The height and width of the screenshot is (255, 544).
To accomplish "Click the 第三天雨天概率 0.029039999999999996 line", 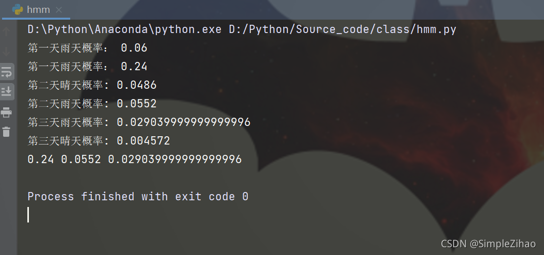I will click(139, 122).
